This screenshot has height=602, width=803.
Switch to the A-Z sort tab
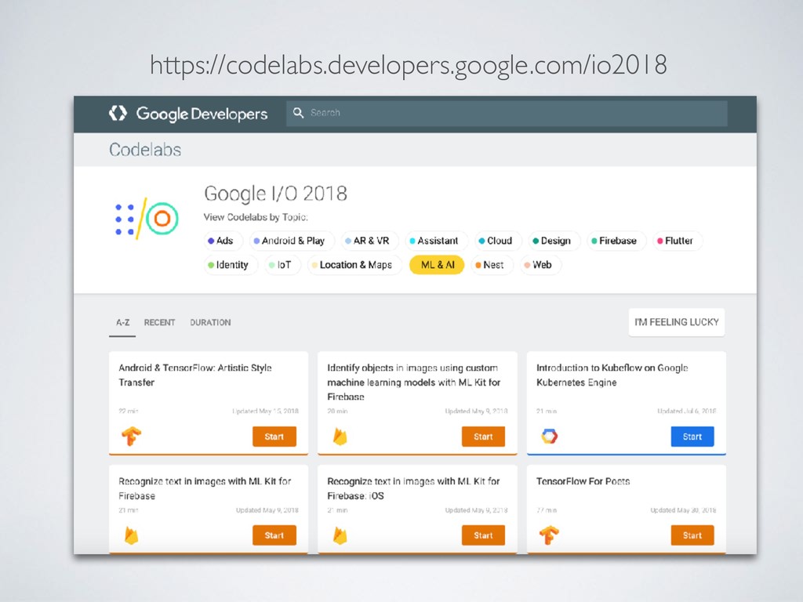[x=122, y=322]
